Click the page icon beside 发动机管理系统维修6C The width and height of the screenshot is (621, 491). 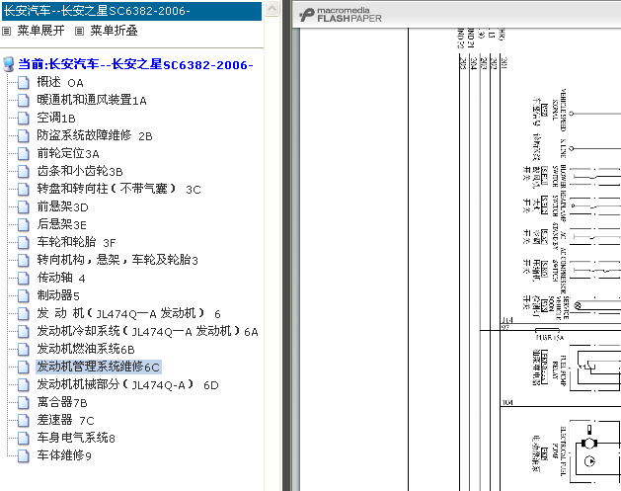point(24,367)
